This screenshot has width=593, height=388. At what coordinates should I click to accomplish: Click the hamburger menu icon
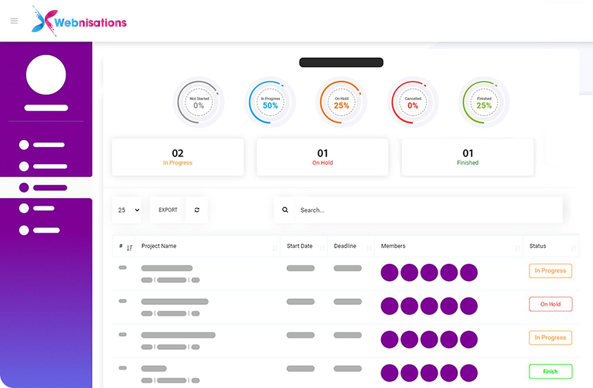tap(14, 21)
